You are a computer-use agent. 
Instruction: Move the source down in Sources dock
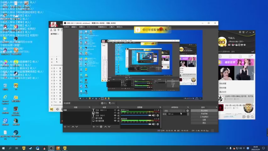[x=109, y=127]
